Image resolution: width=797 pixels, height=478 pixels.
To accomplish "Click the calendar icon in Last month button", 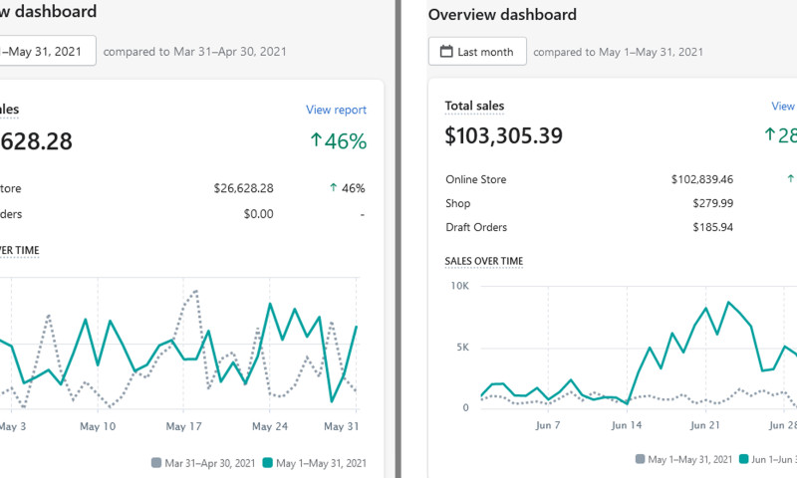I will 447,52.
